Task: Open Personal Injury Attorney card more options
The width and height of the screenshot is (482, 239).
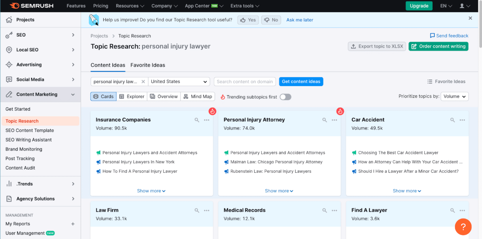Action: (334, 120)
